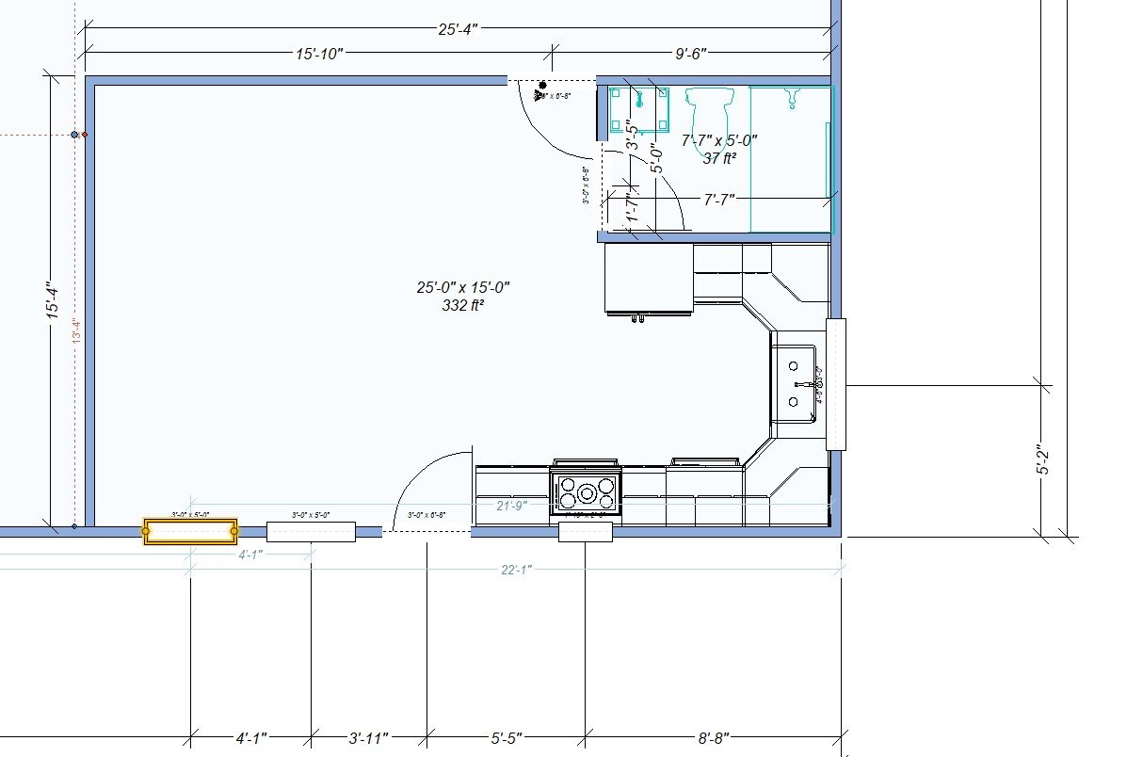Select the yellow-highlighted window in the bottom wall

[x=190, y=532]
